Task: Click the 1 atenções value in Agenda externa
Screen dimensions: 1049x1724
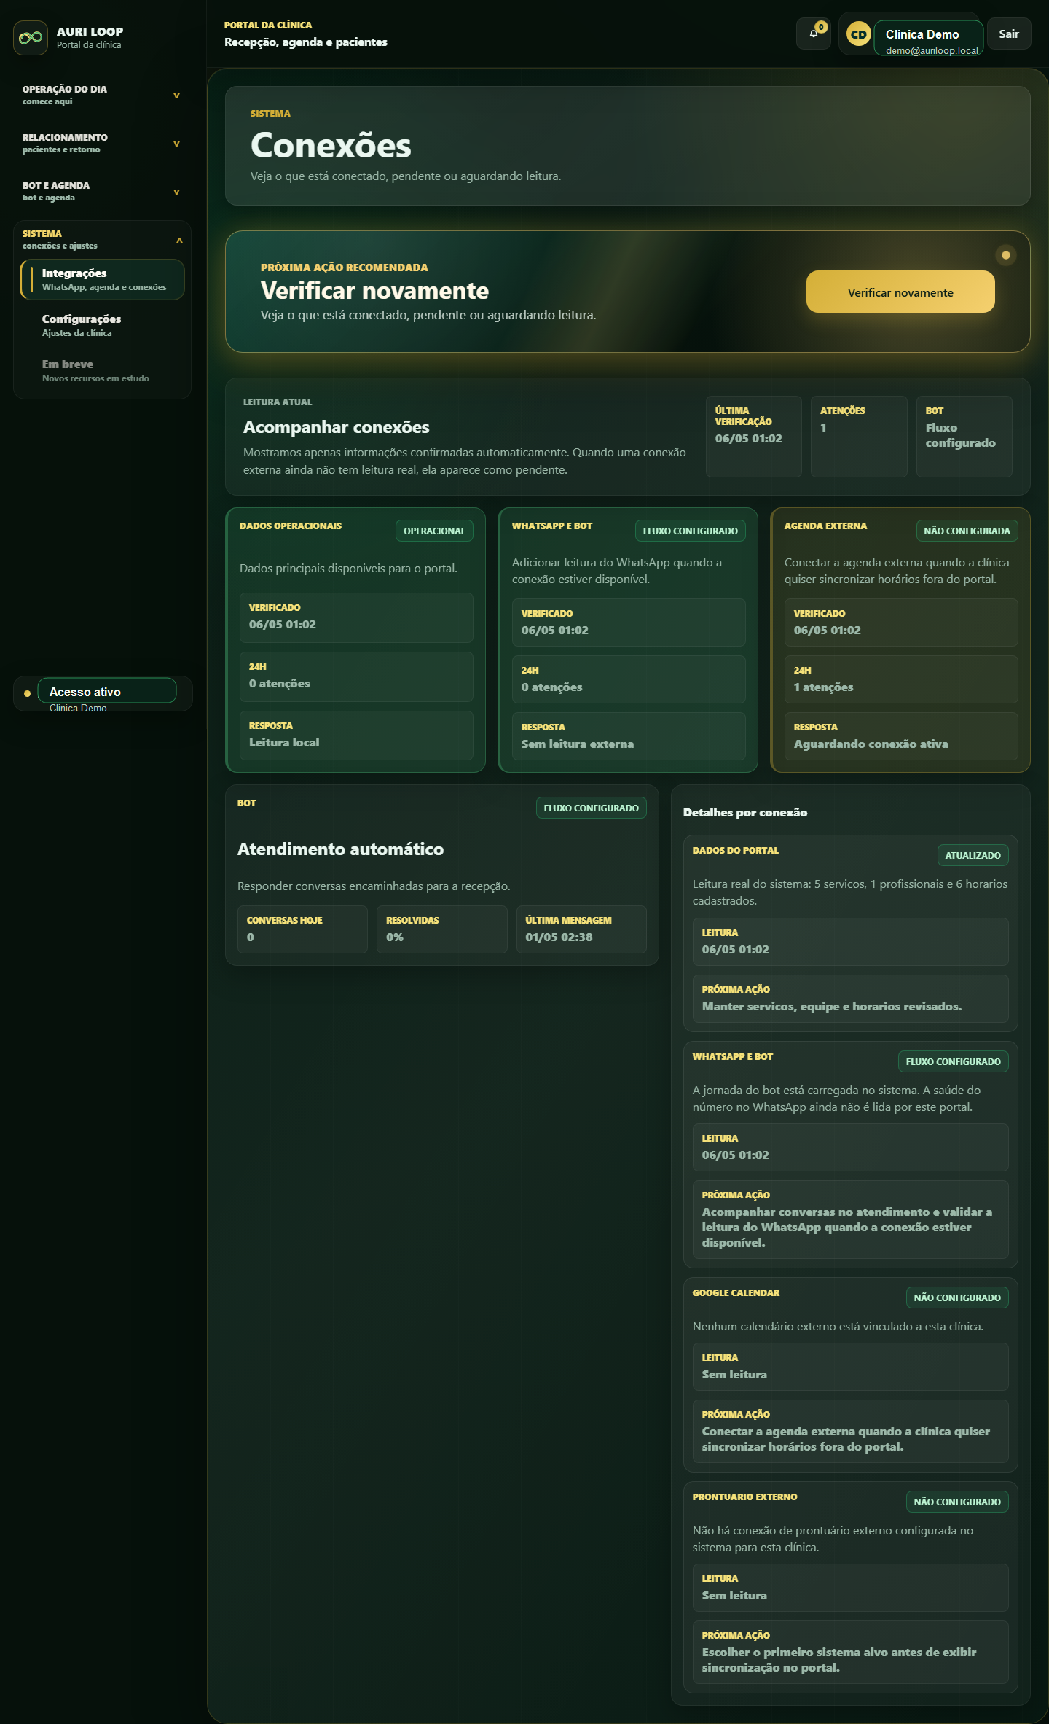Action: pos(823,687)
